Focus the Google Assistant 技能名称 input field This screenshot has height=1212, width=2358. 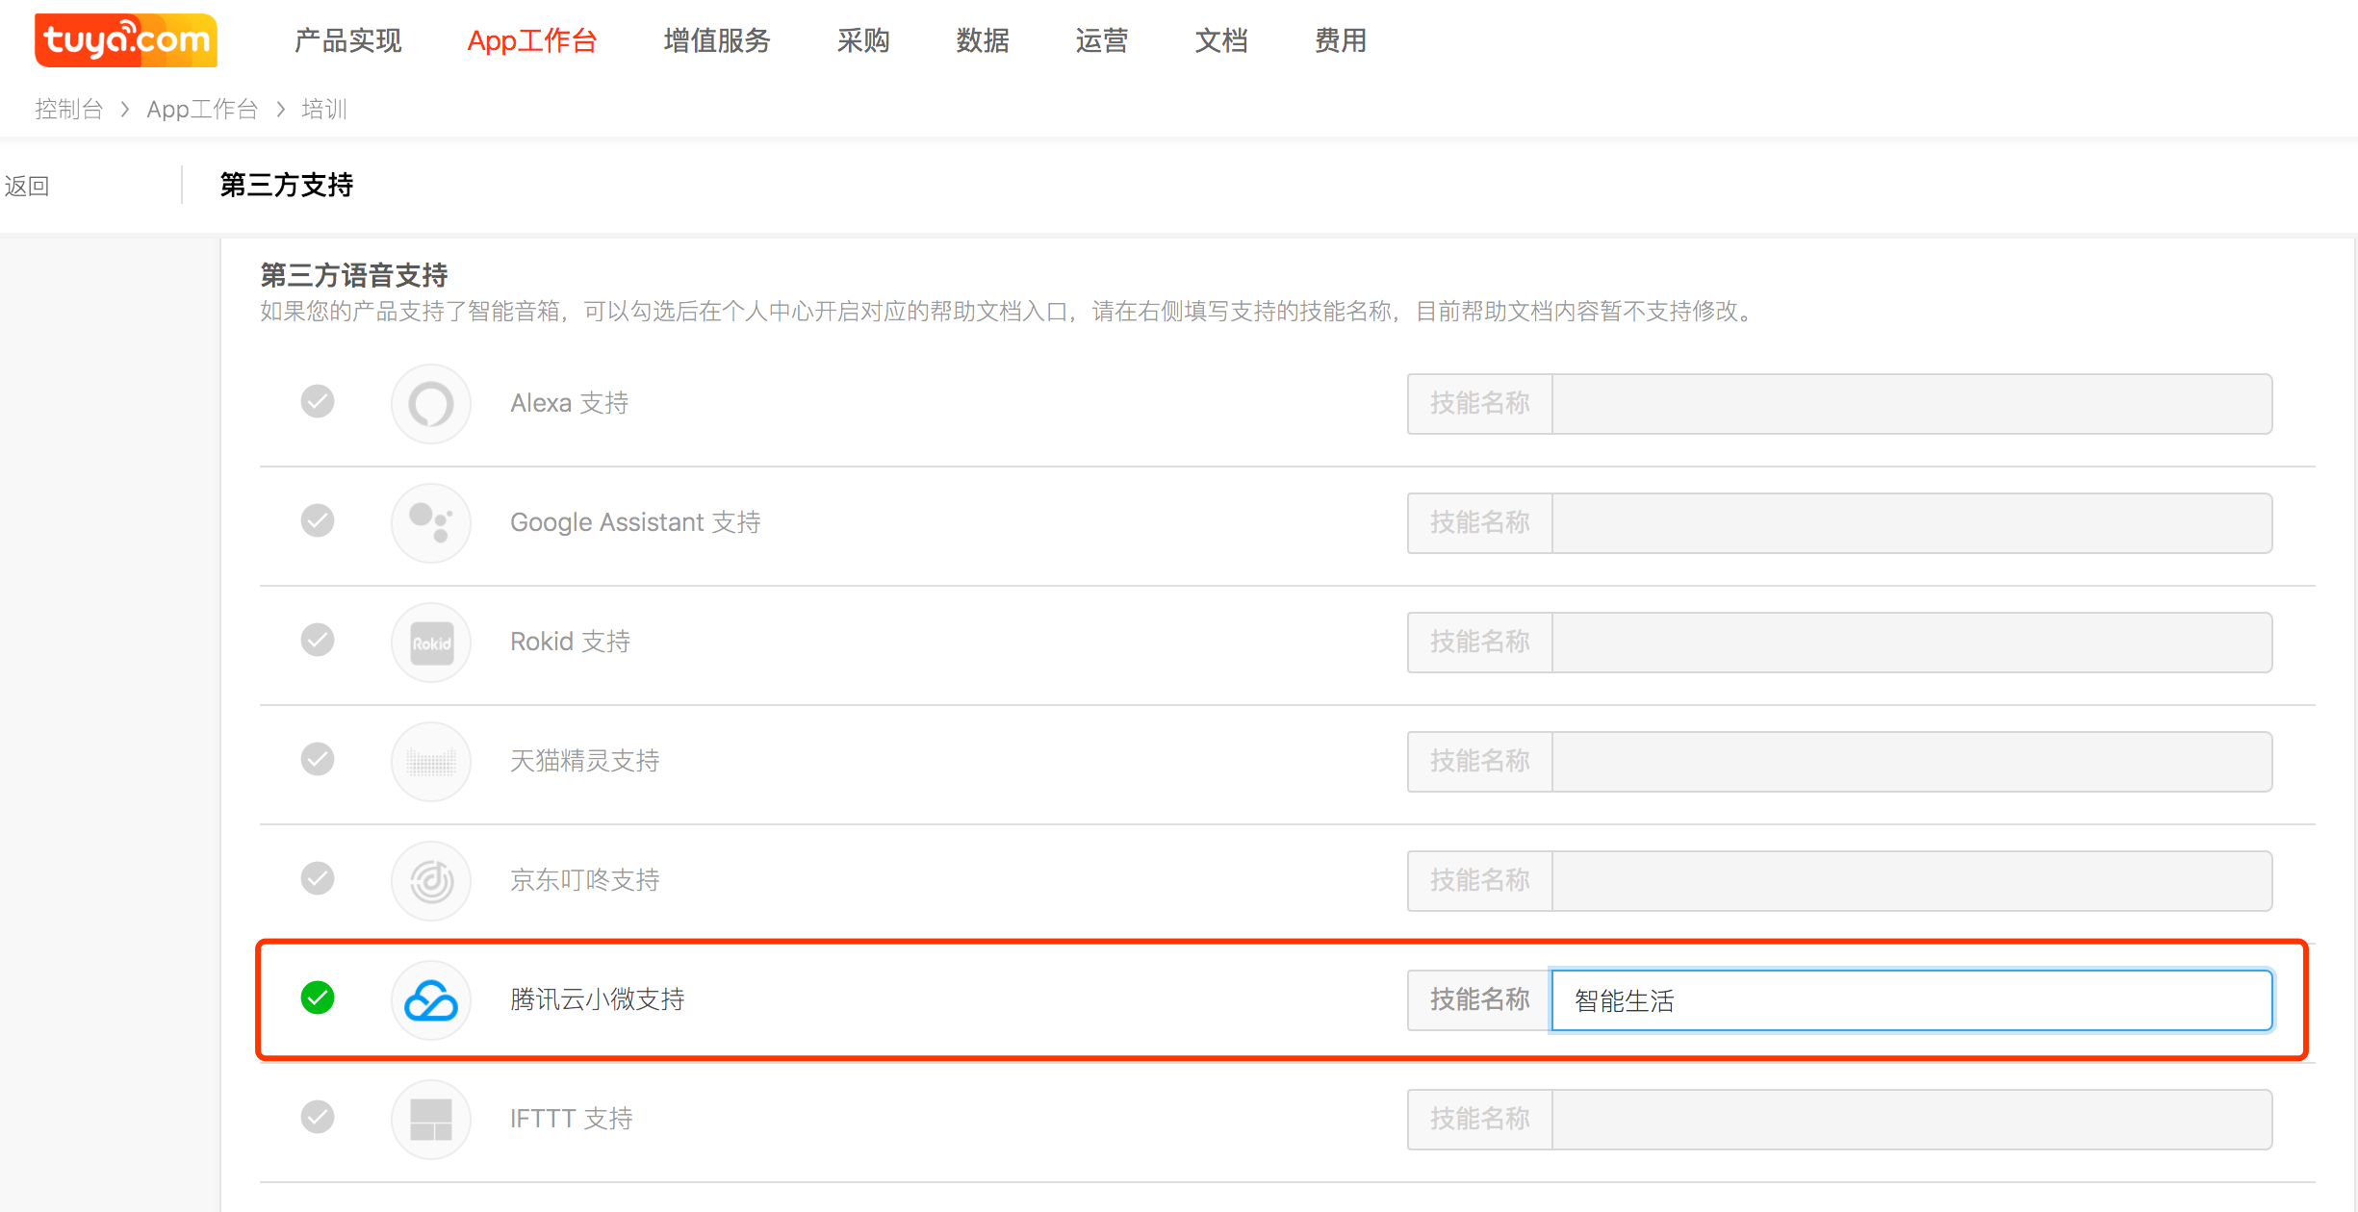[x=1911, y=523]
